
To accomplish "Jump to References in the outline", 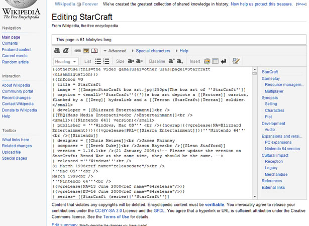I will (272, 181).
